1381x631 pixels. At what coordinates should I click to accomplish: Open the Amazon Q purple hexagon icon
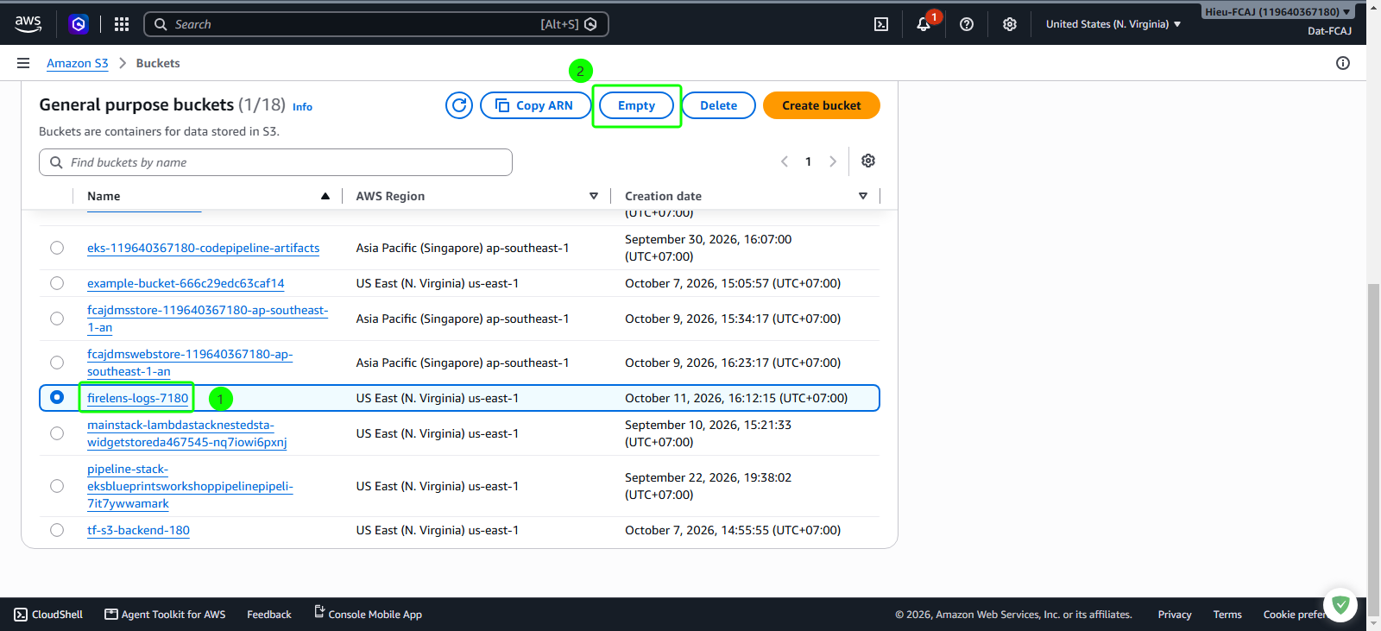tap(79, 24)
